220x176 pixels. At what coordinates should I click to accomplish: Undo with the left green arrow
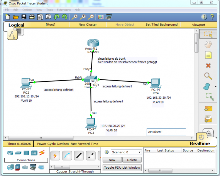(x=57, y=17)
